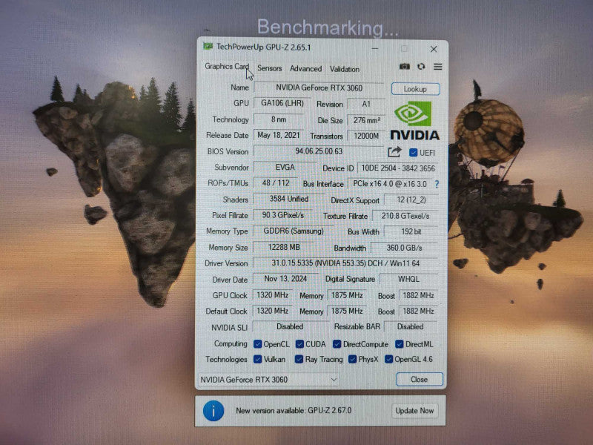
Task: Click the BIOS export share icon
Action: click(x=394, y=152)
